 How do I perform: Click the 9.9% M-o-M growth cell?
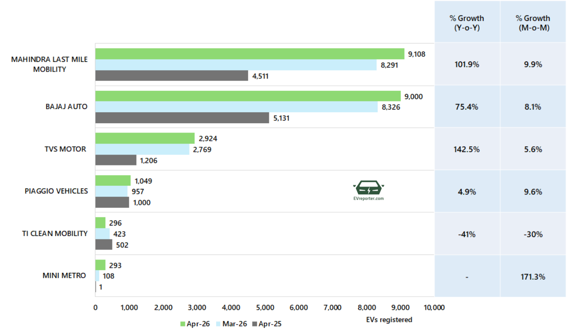[x=533, y=65]
